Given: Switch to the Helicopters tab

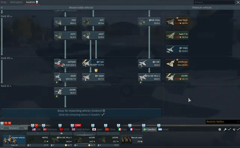Looking at the screenshot, I should [x=16, y=2].
